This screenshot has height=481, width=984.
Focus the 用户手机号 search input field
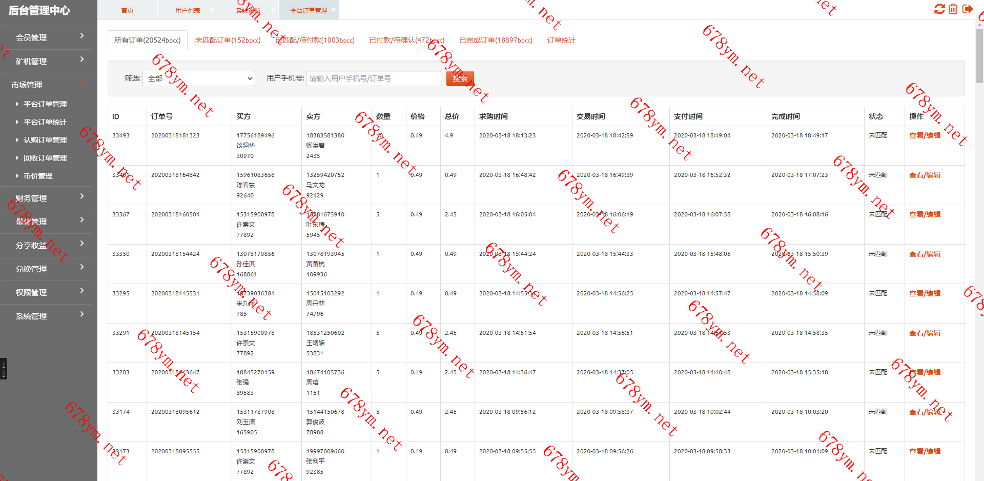(374, 78)
